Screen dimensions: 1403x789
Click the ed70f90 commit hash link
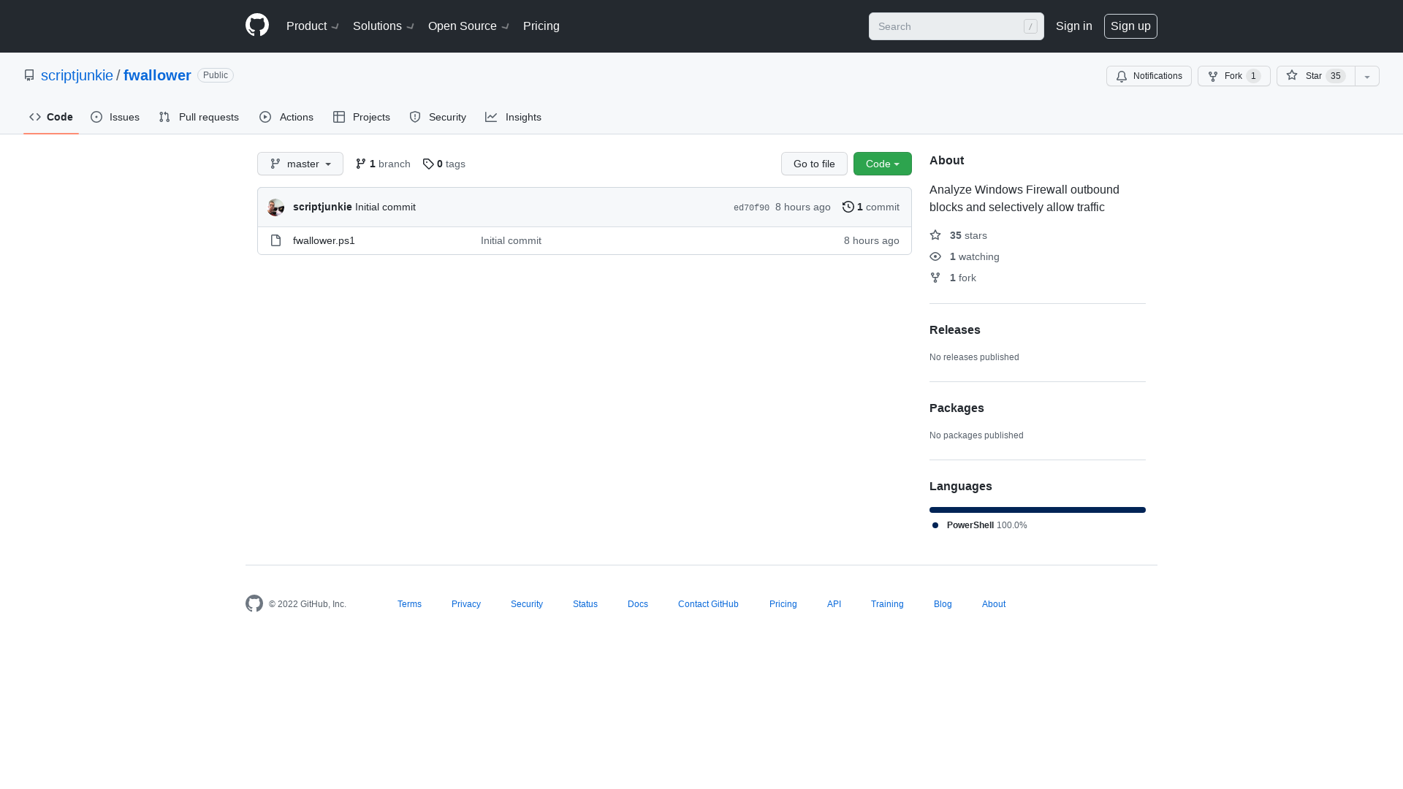752,207
